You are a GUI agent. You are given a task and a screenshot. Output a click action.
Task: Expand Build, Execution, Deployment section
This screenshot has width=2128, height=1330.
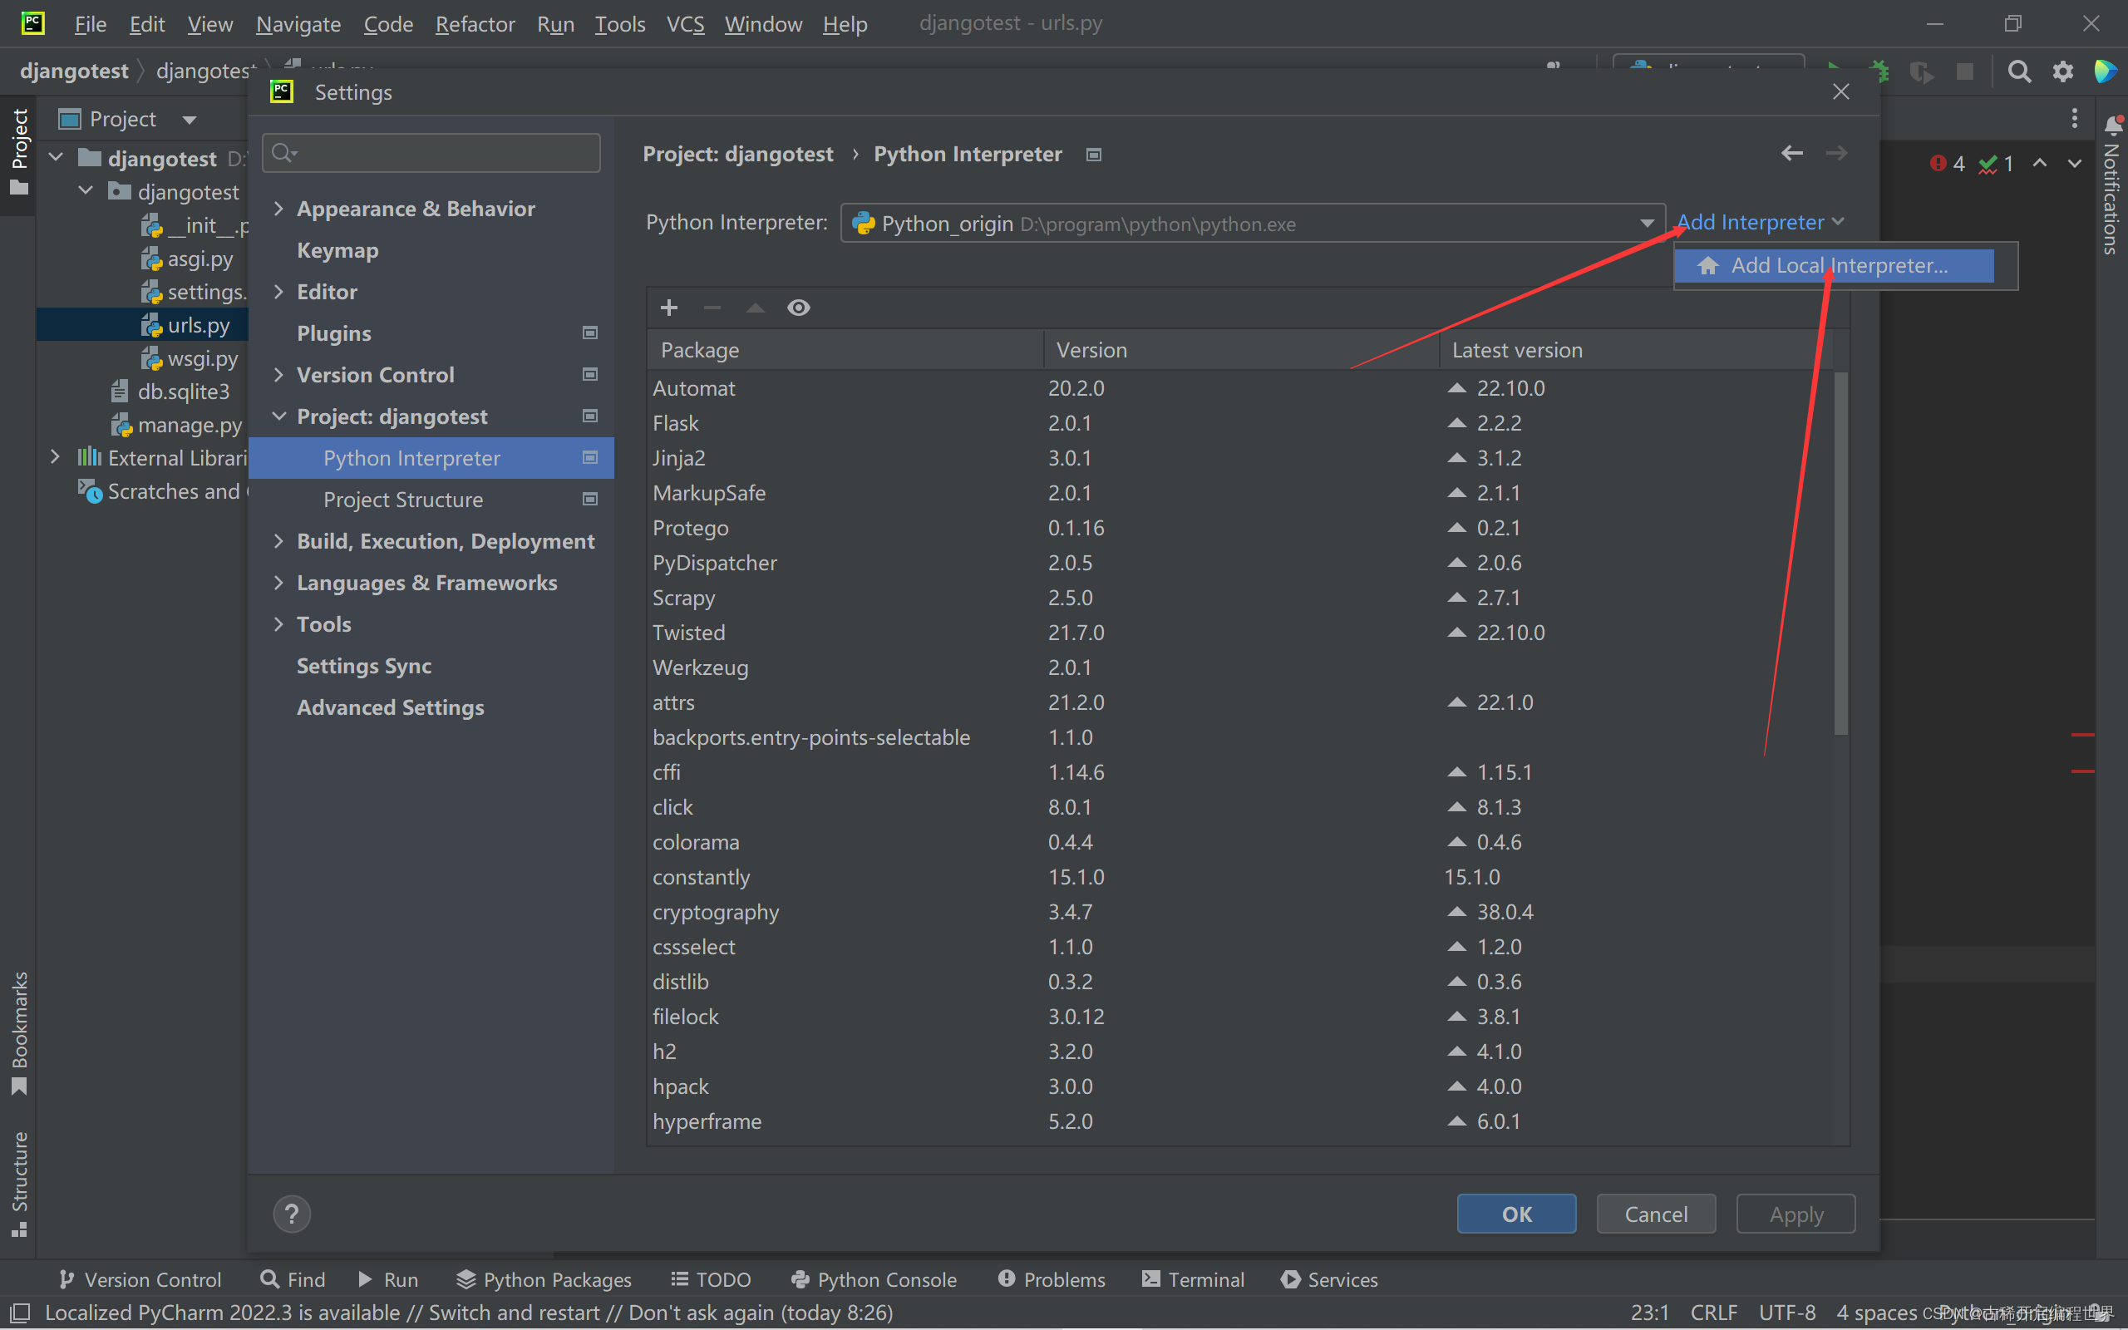pyautogui.click(x=278, y=541)
